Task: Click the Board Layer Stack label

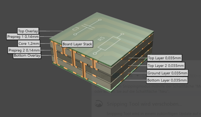Action: tap(78, 44)
